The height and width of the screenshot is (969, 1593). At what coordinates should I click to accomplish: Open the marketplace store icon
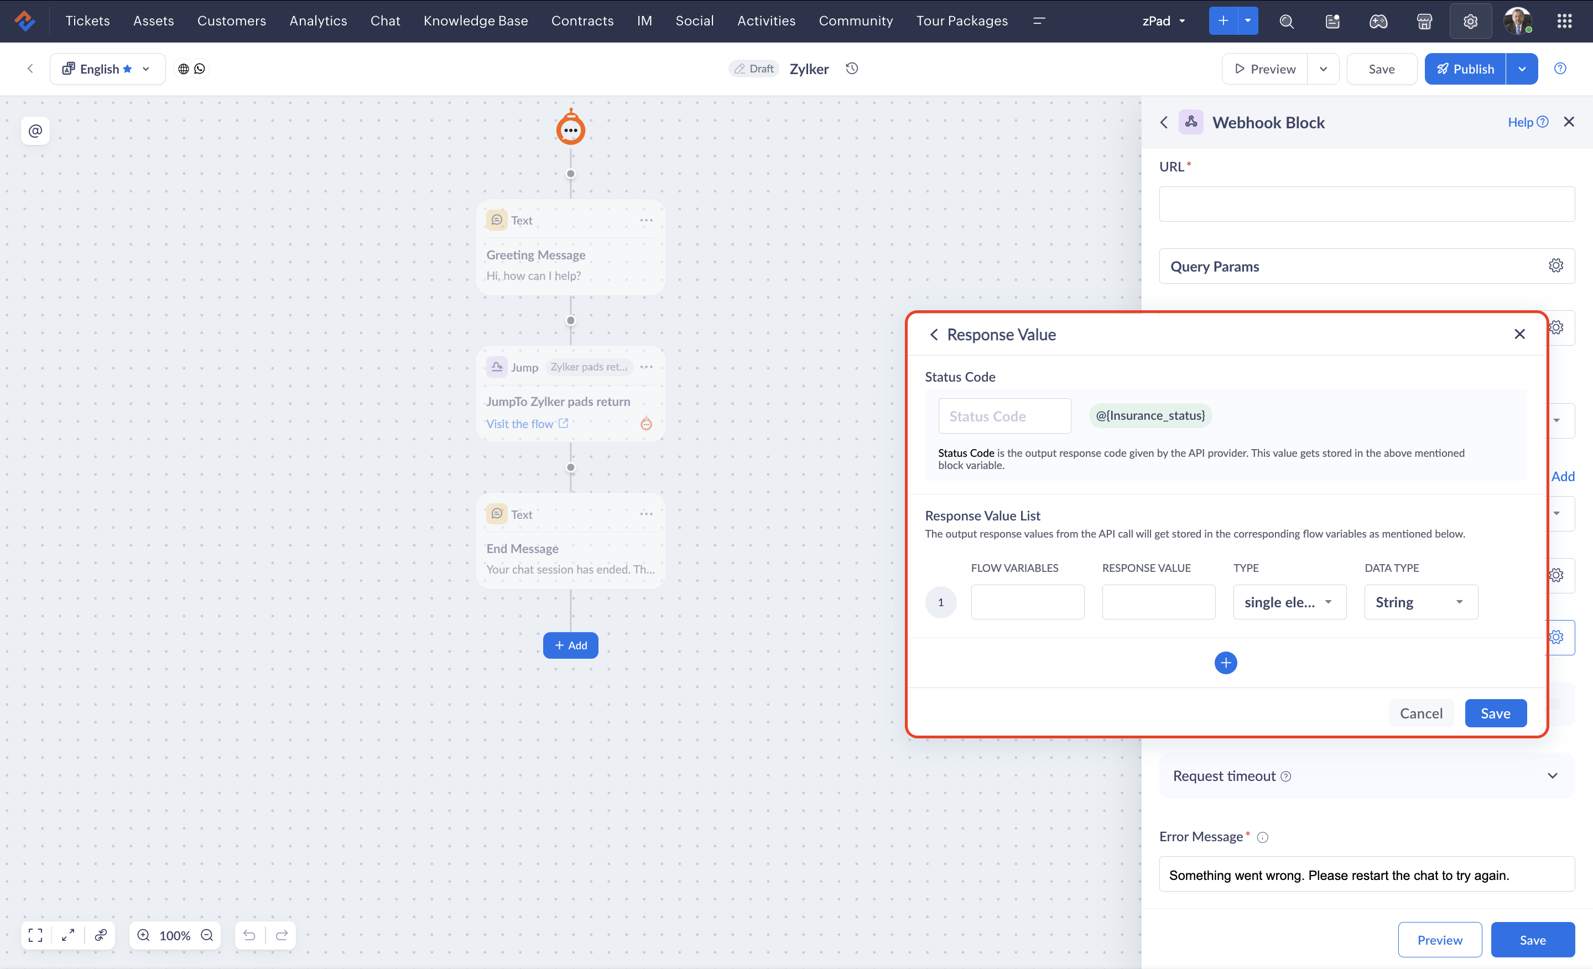[x=1424, y=22]
